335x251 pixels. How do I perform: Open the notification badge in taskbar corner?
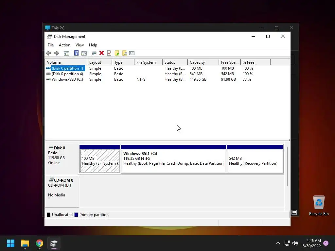point(326,243)
